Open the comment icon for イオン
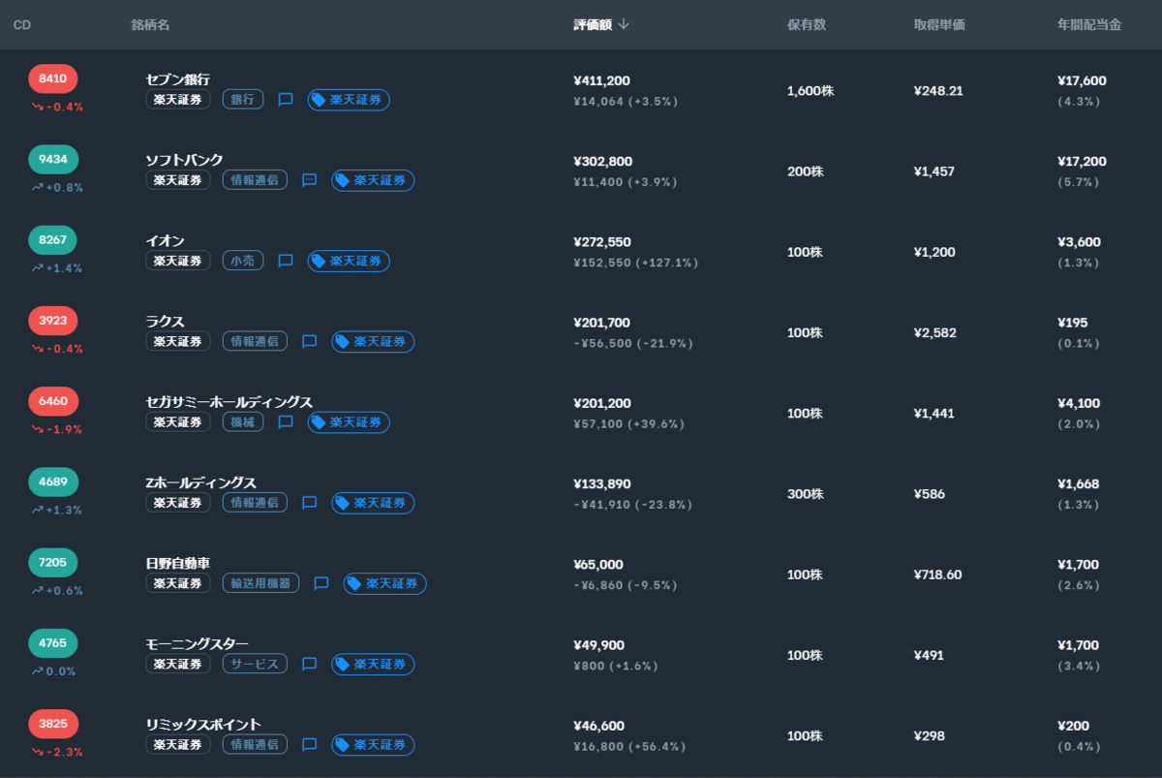Screen dimensions: 1162x778 click(x=286, y=261)
